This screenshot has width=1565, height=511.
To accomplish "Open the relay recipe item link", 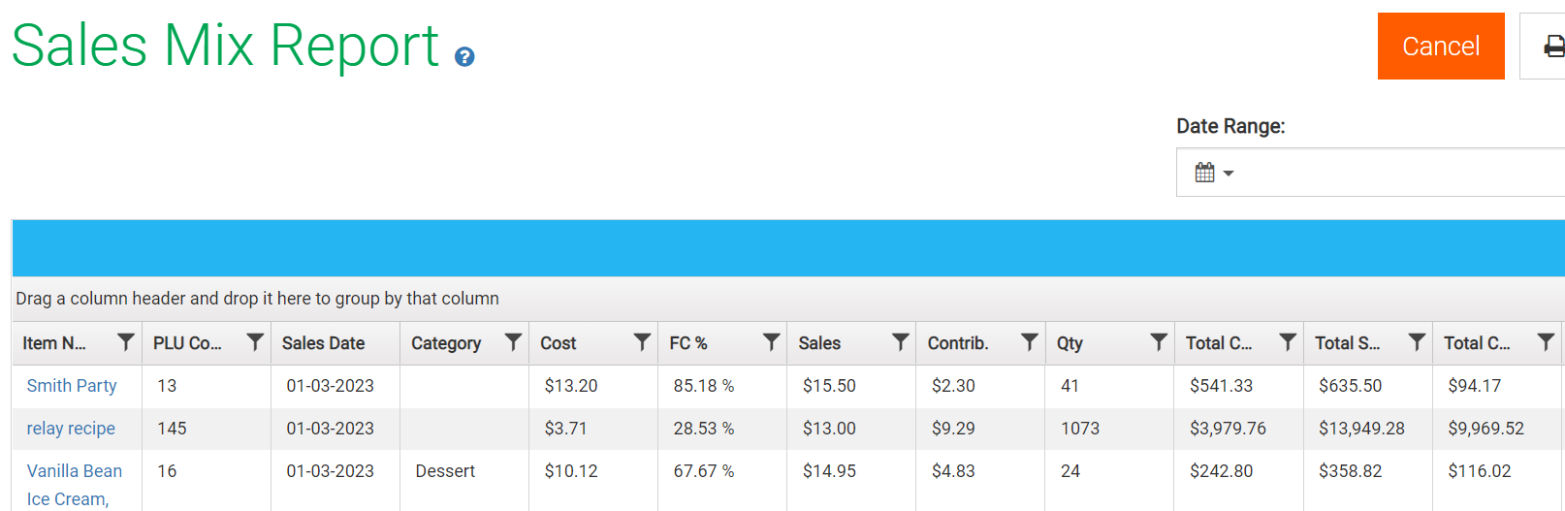I will (71, 429).
